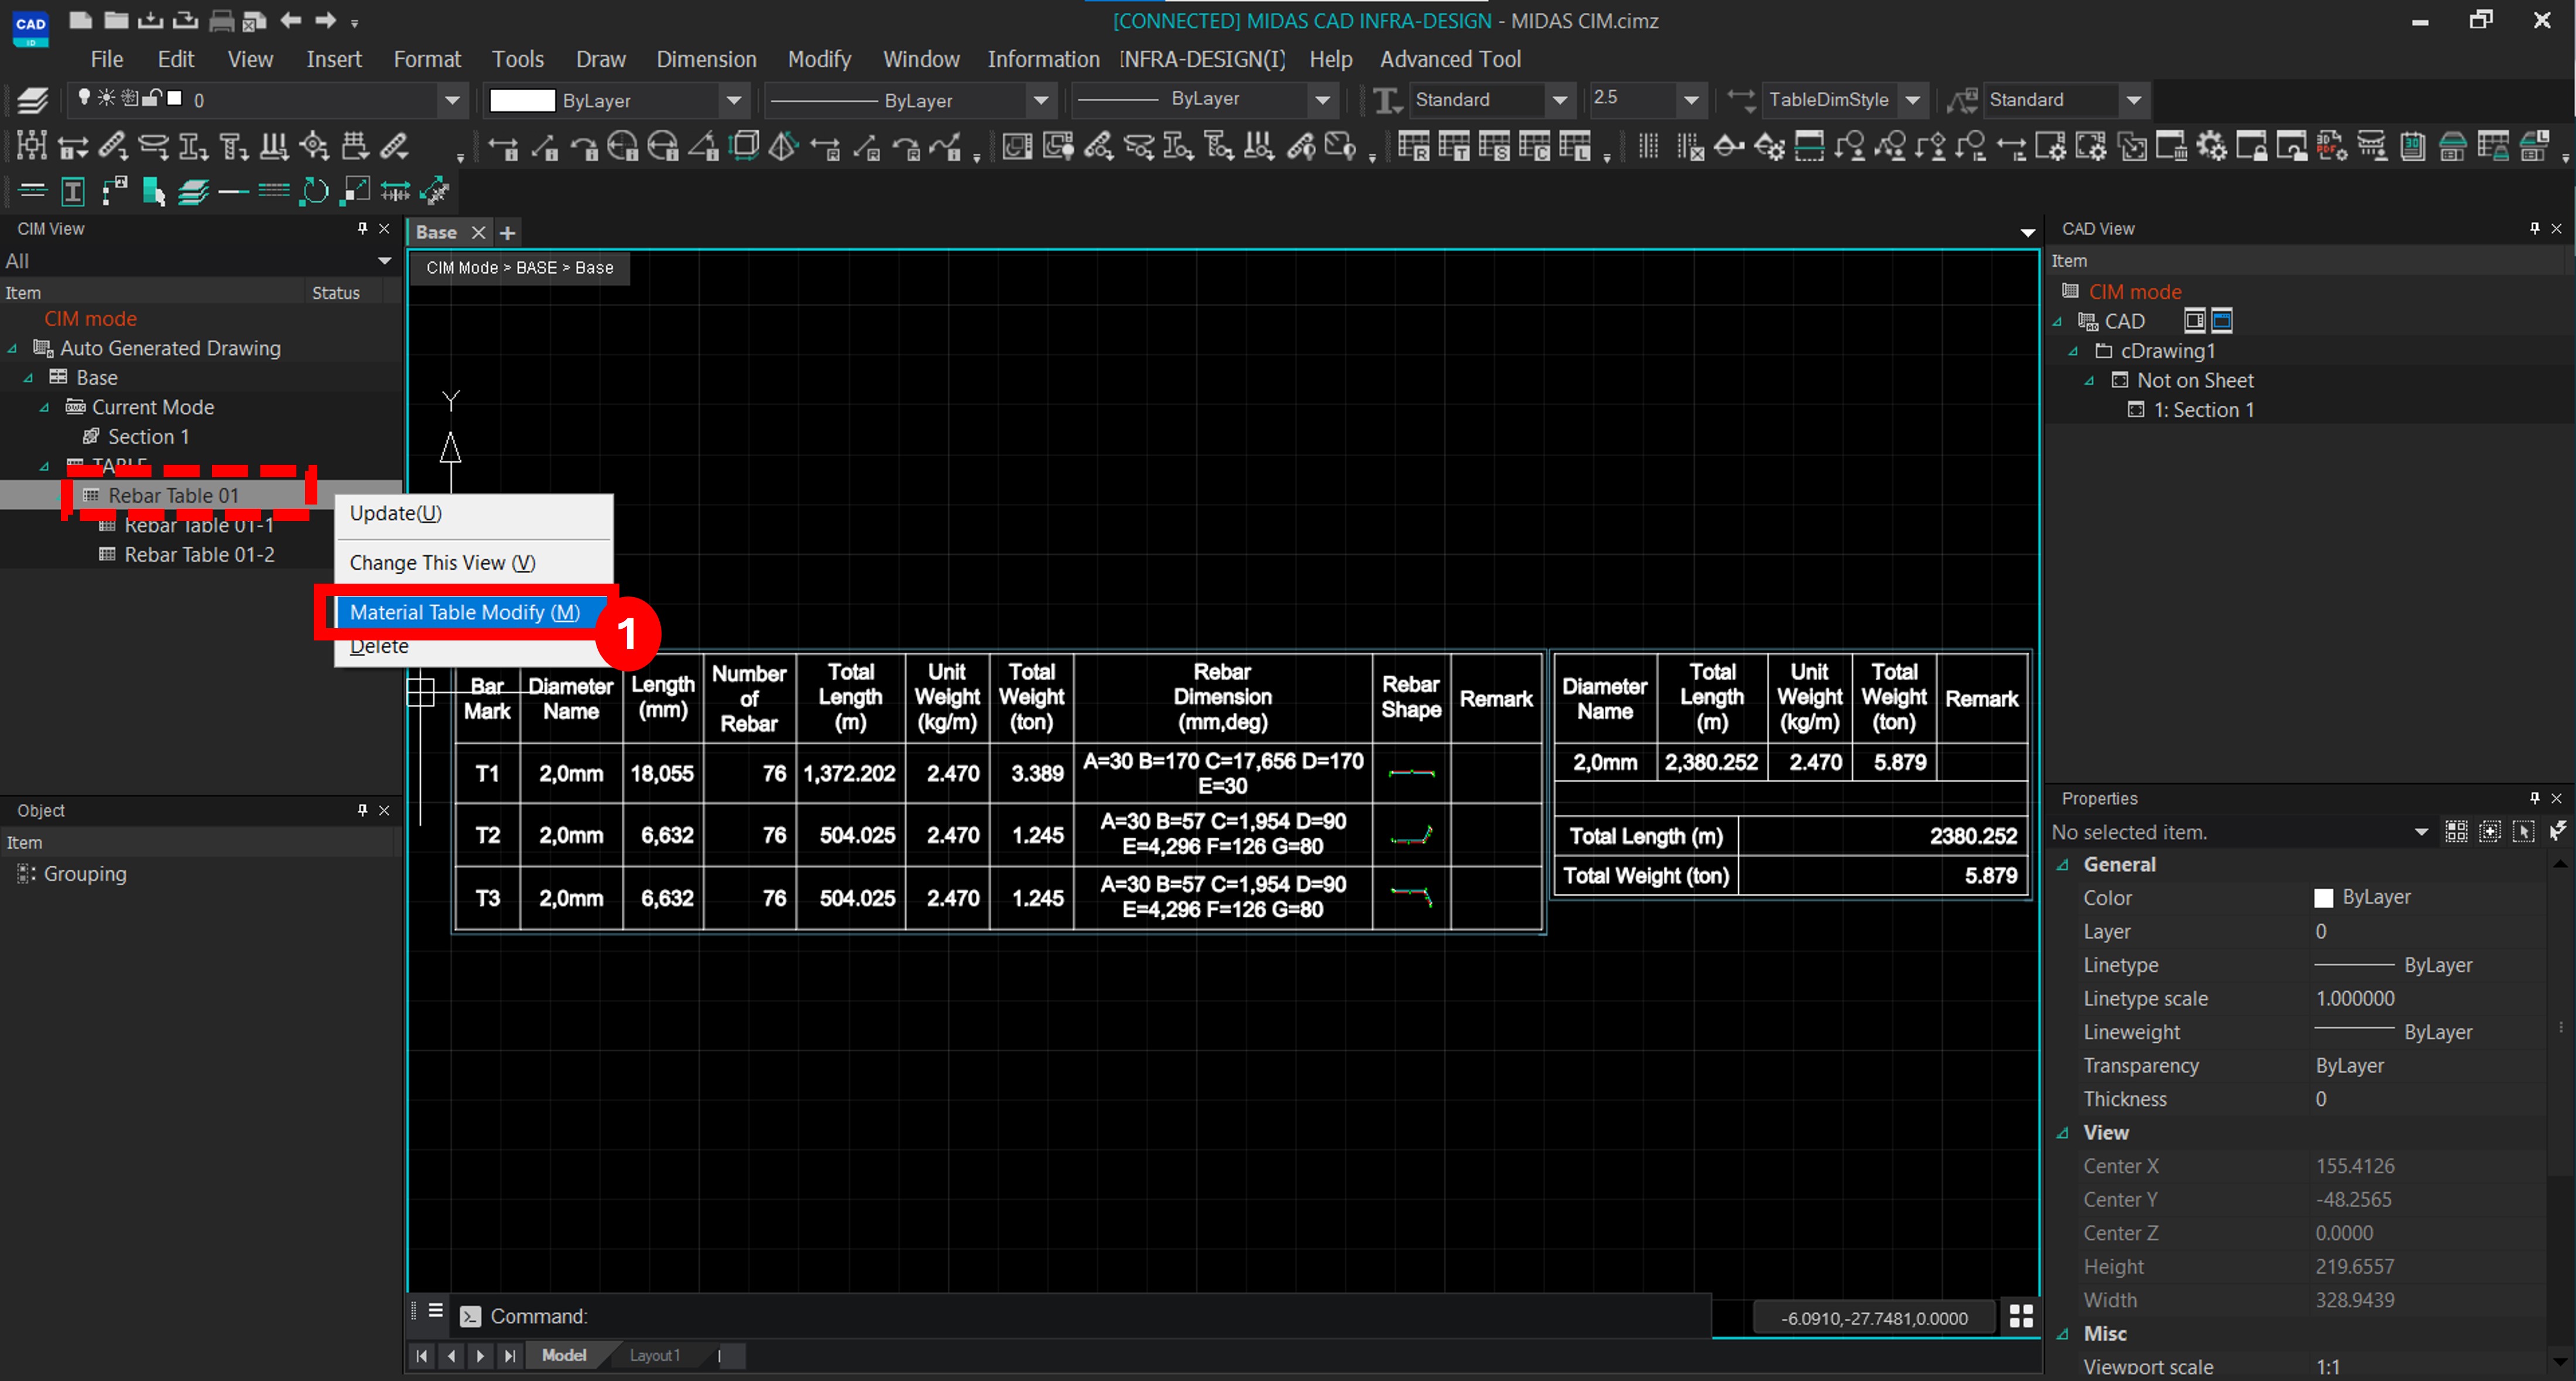Click the Text tool icon below the main toolbar

(73, 190)
